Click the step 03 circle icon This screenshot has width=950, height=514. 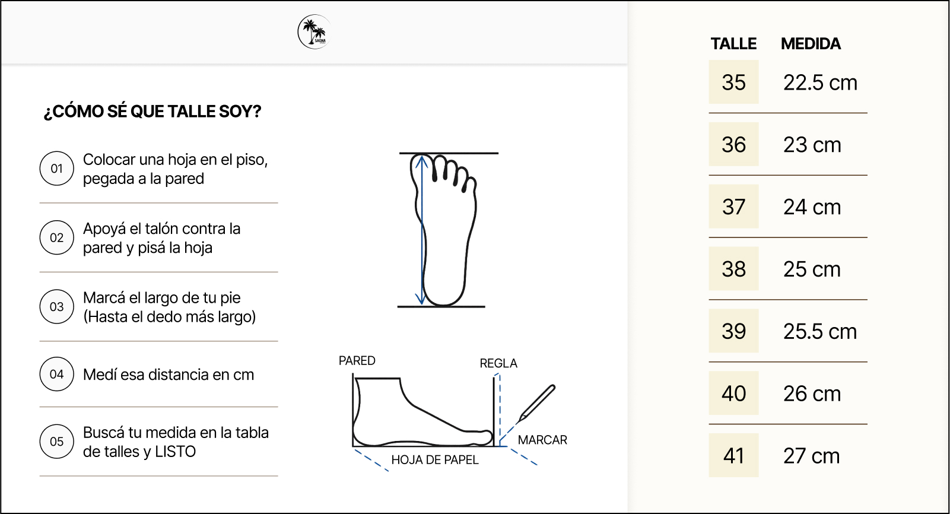click(56, 306)
